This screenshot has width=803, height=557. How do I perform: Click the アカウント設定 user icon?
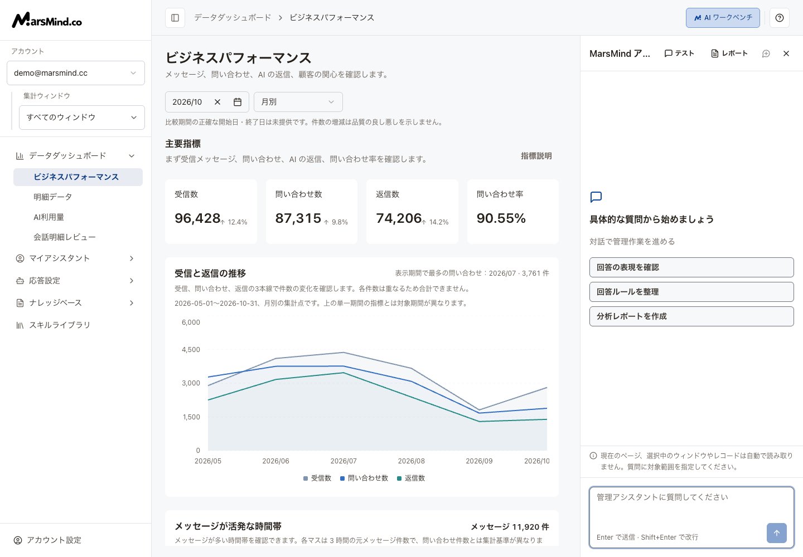(18, 540)
